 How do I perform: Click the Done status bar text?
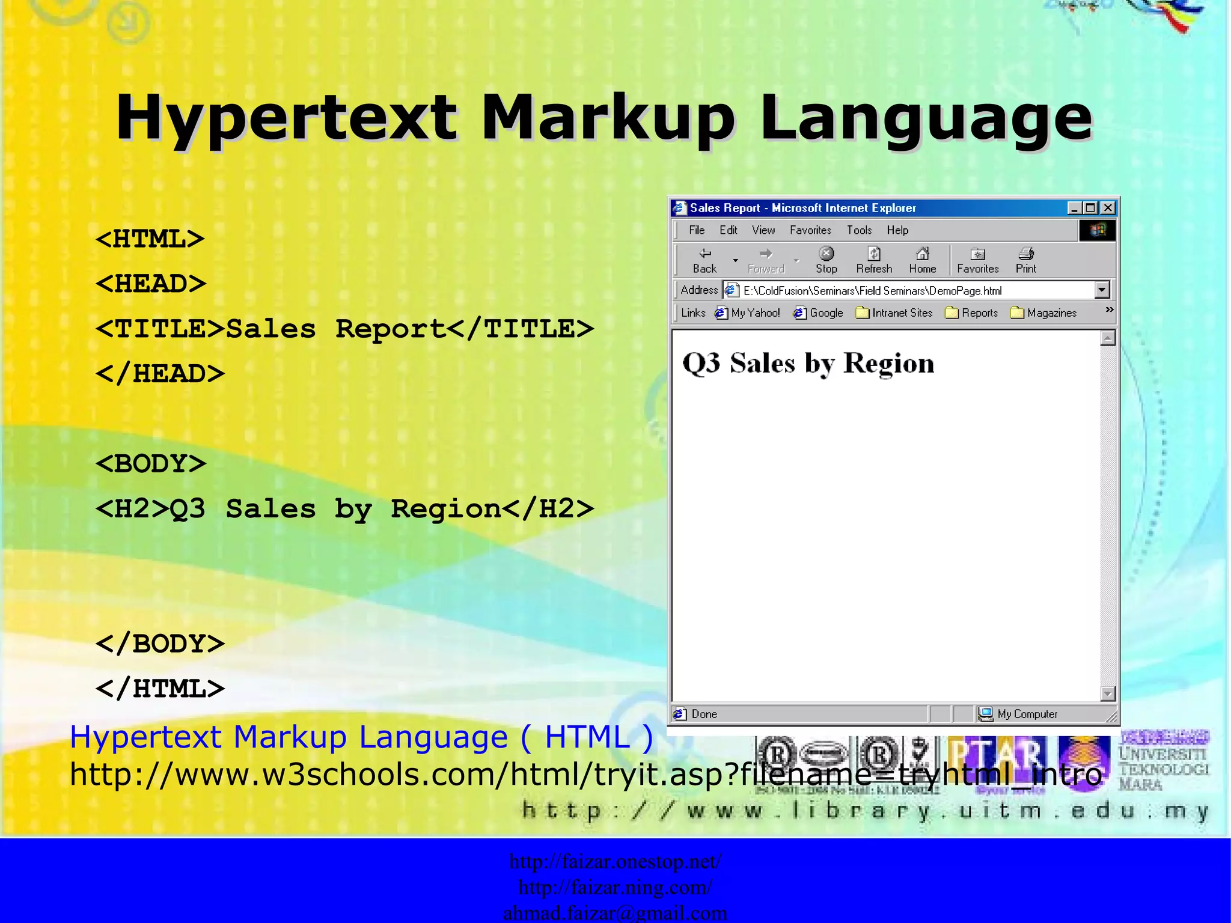pos(704,714)
